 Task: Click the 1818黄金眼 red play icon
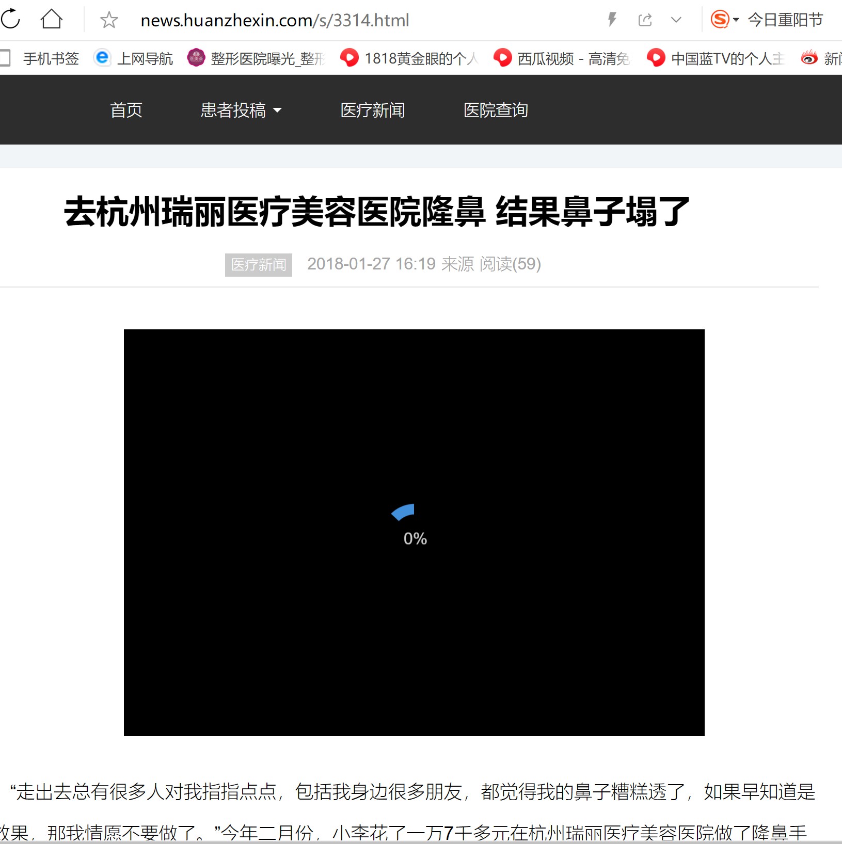(349, 57)
